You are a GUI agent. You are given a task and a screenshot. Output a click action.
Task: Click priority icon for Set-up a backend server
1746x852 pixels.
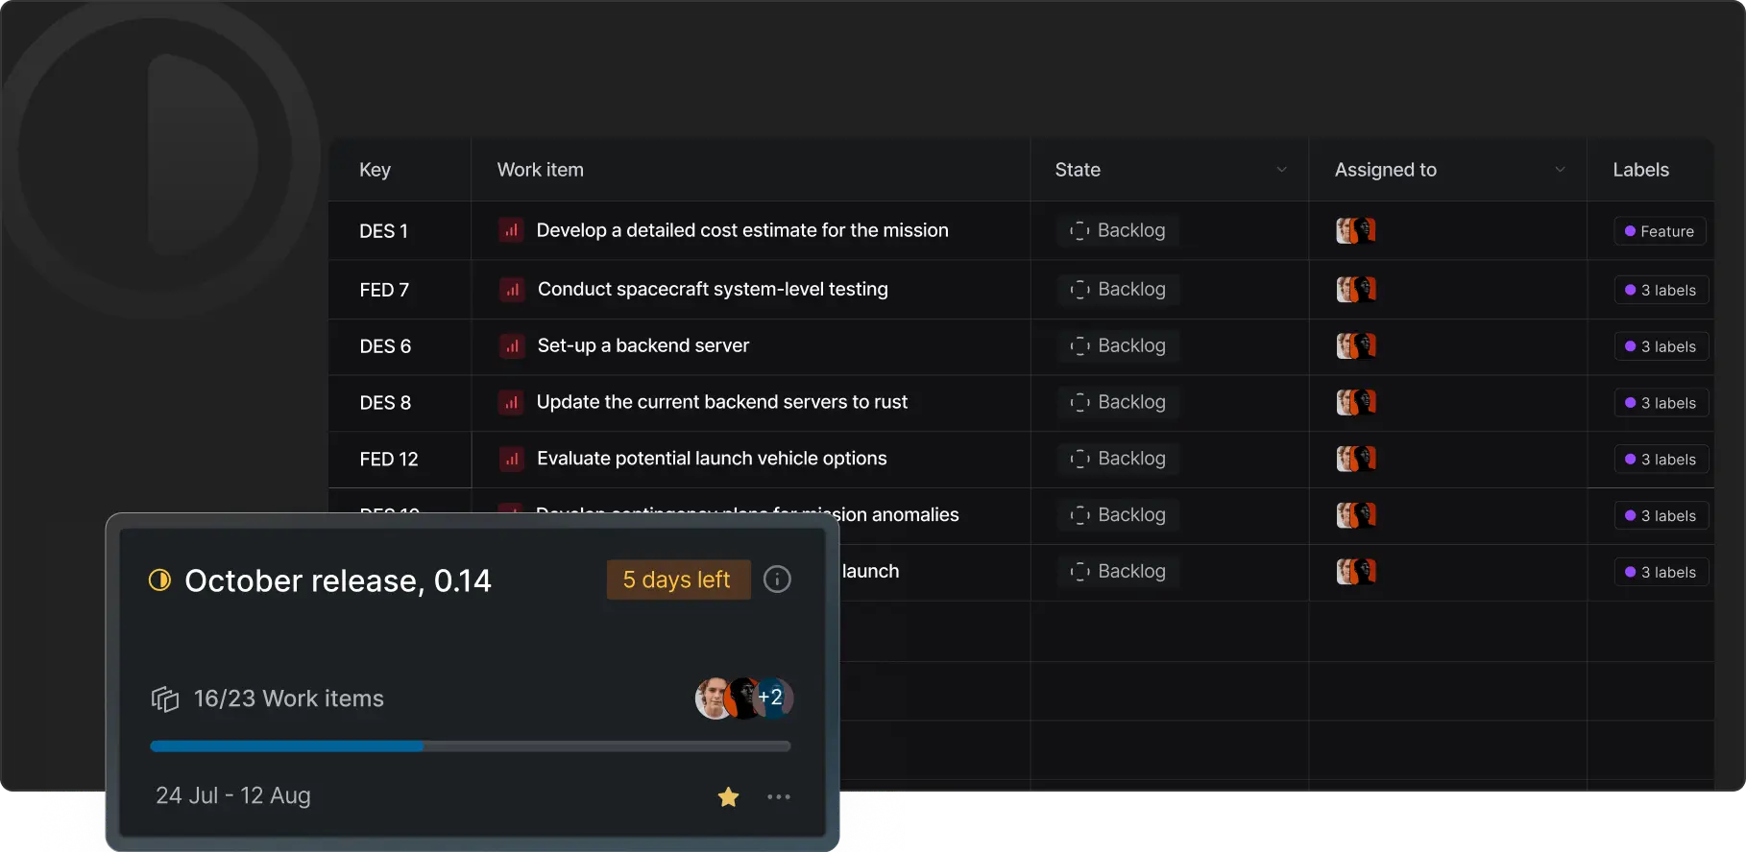(x=512, y=345)
